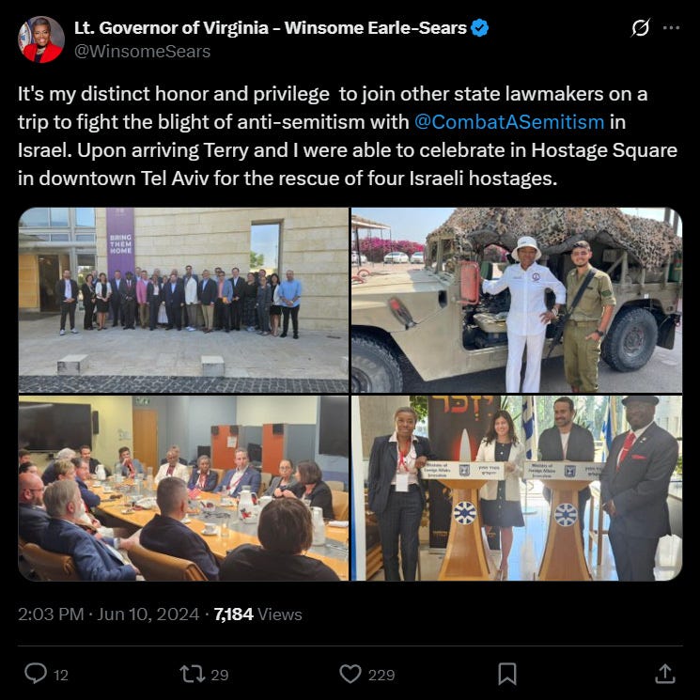Open the @WinsomeSears handle link
Image resolution: width=700 pixels, height=700 pixels.
(143, 52)
